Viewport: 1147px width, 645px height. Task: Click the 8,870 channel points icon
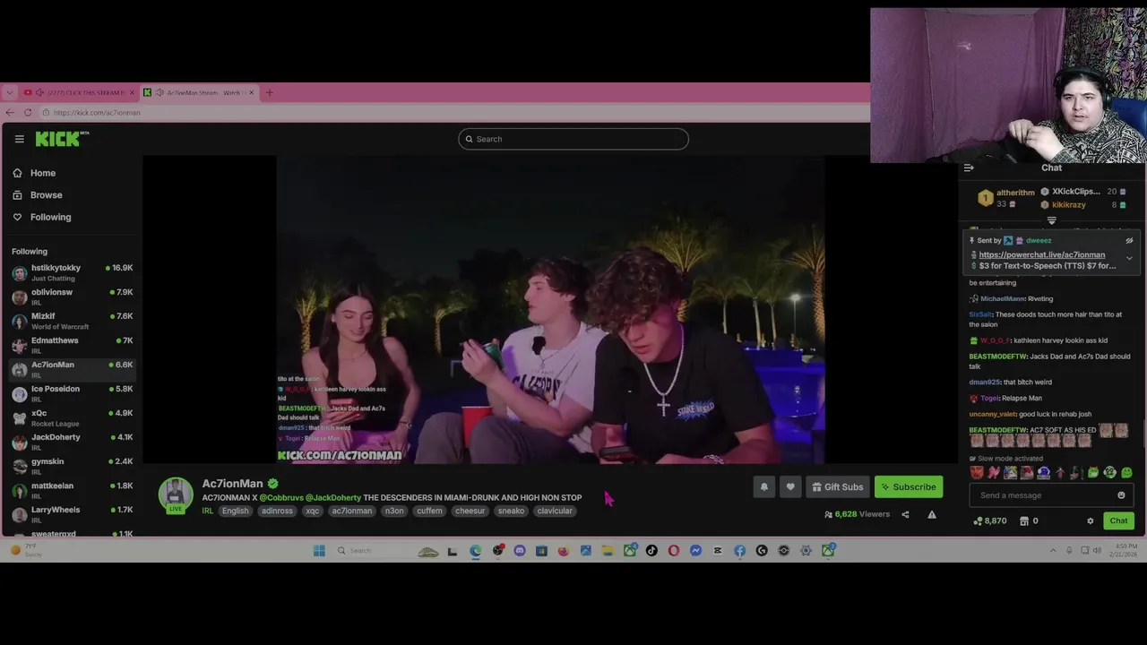pos(978,520)
